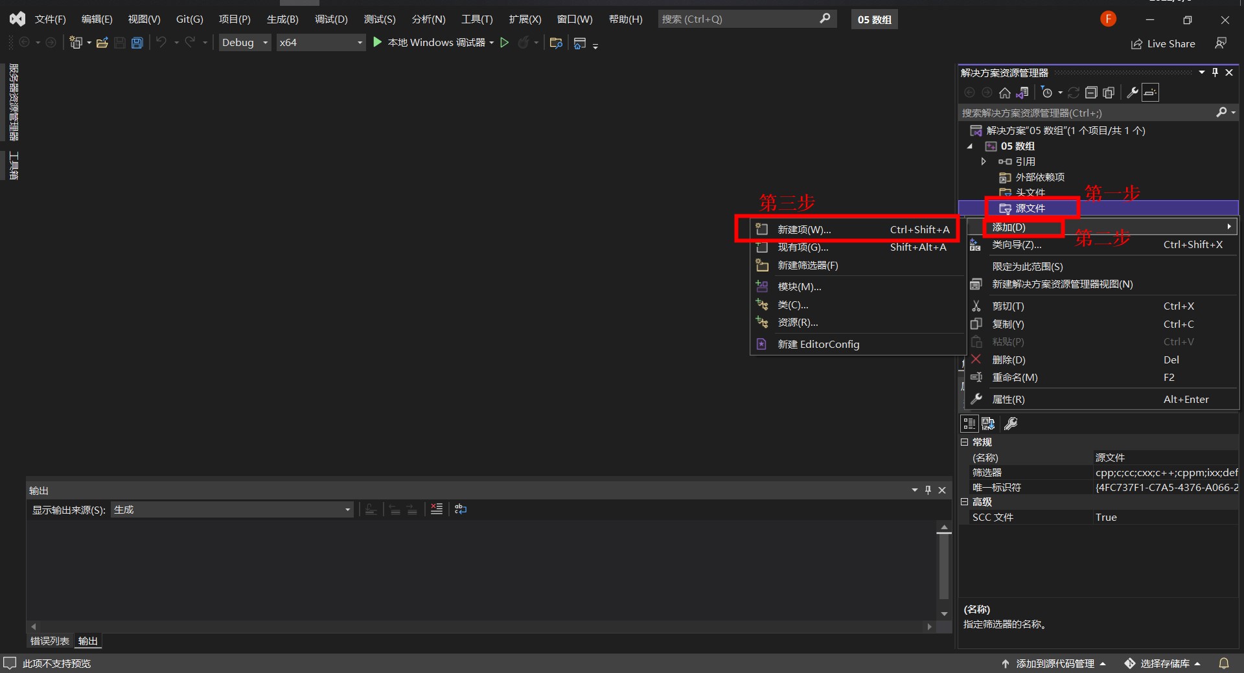Click the Undo toolbar icon
The image size is (1244, 673).
tap(161, 43)
